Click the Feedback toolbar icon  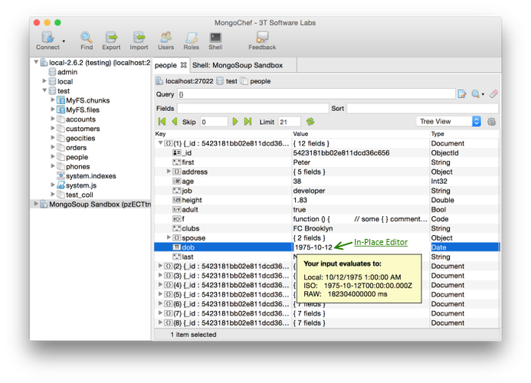tap(262, 41)
